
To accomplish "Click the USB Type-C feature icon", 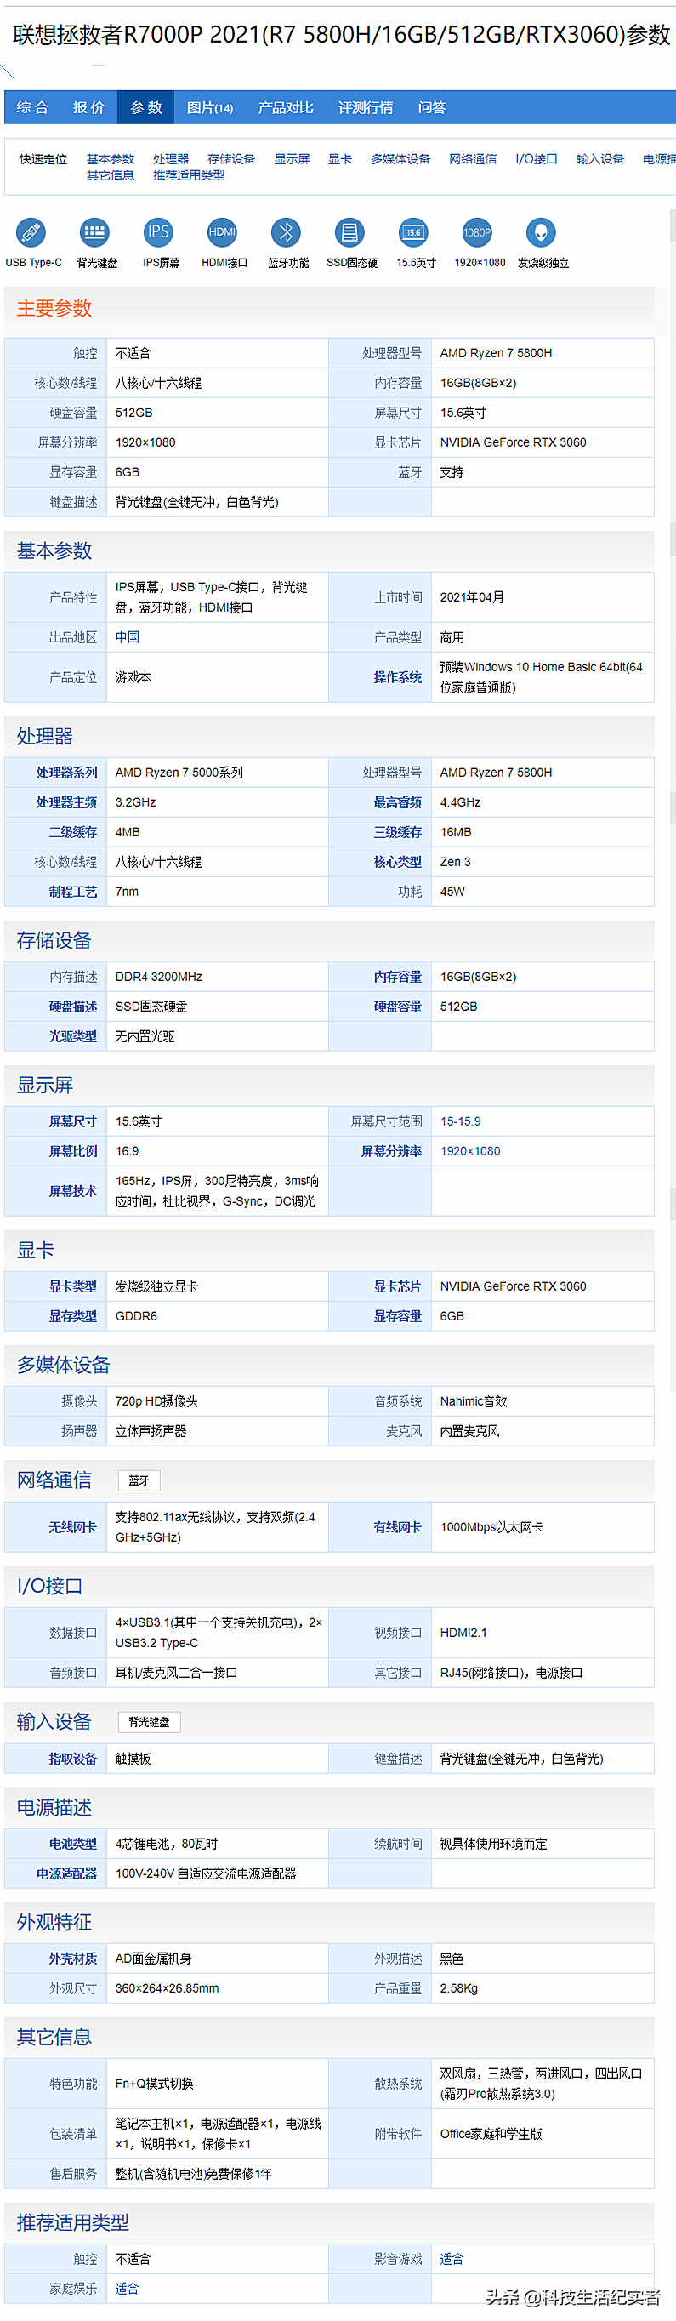I will click(31, 232).
